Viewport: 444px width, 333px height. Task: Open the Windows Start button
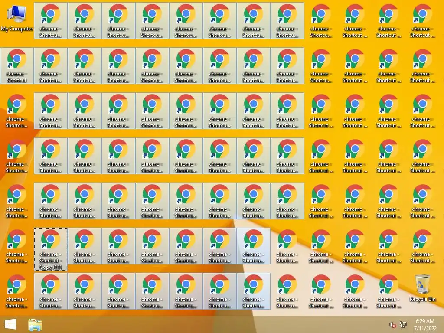click(10, 324)
